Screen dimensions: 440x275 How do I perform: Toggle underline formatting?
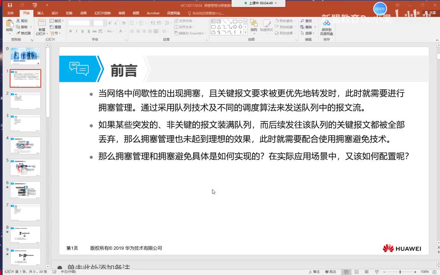(x=82, y=31)
